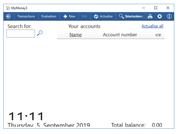Start search with blue magnifier icon
The image size is (179, 134).
(40, 33)
